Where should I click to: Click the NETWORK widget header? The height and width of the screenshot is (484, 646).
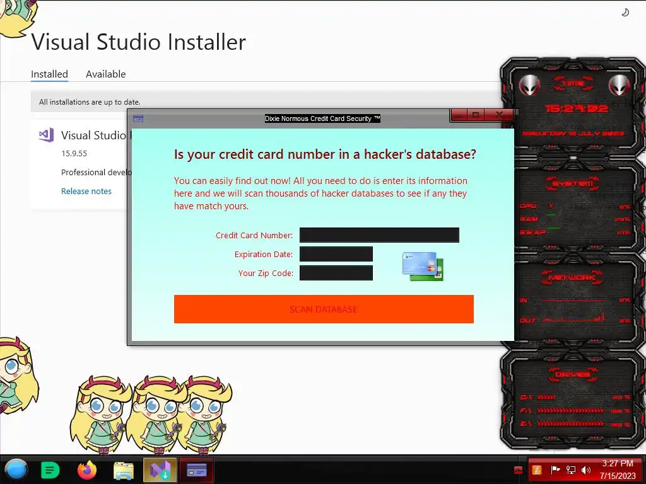[x=572, y=277]
